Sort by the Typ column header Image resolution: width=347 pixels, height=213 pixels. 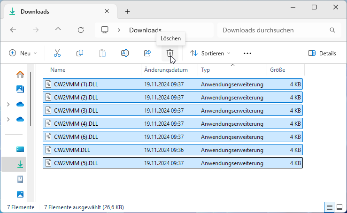pos(205,70)
